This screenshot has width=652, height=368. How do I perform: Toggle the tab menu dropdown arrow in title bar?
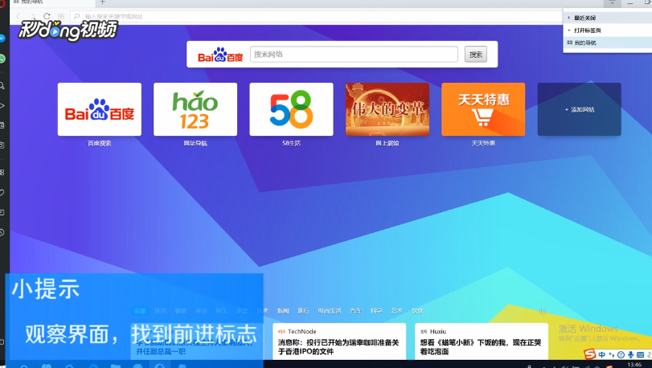coord(612,2)
